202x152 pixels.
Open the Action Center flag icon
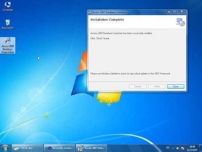[183, 148]
